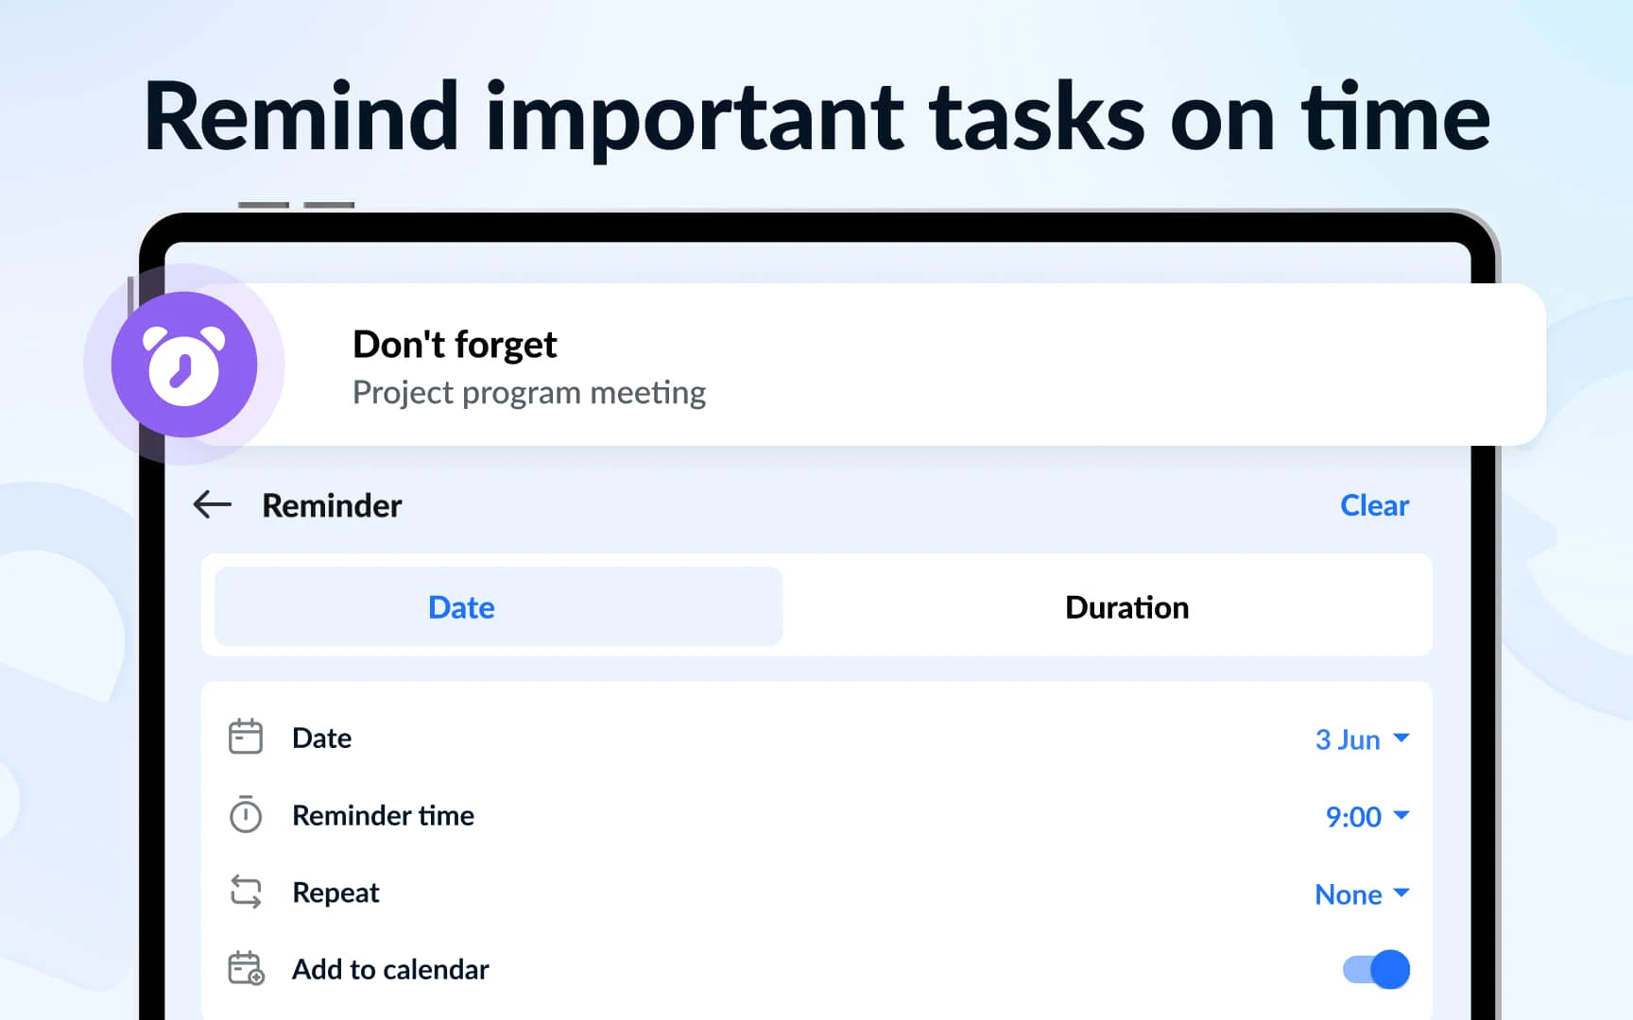Click the stopwatch icon beside Reminder time

(x=246, y=814)
